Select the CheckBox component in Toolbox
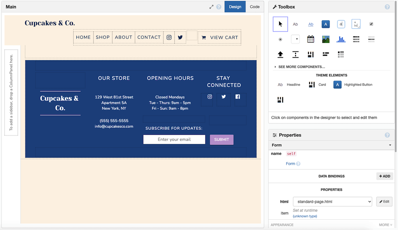This screenshot has width=398, height=230. (x=371, y=24)
